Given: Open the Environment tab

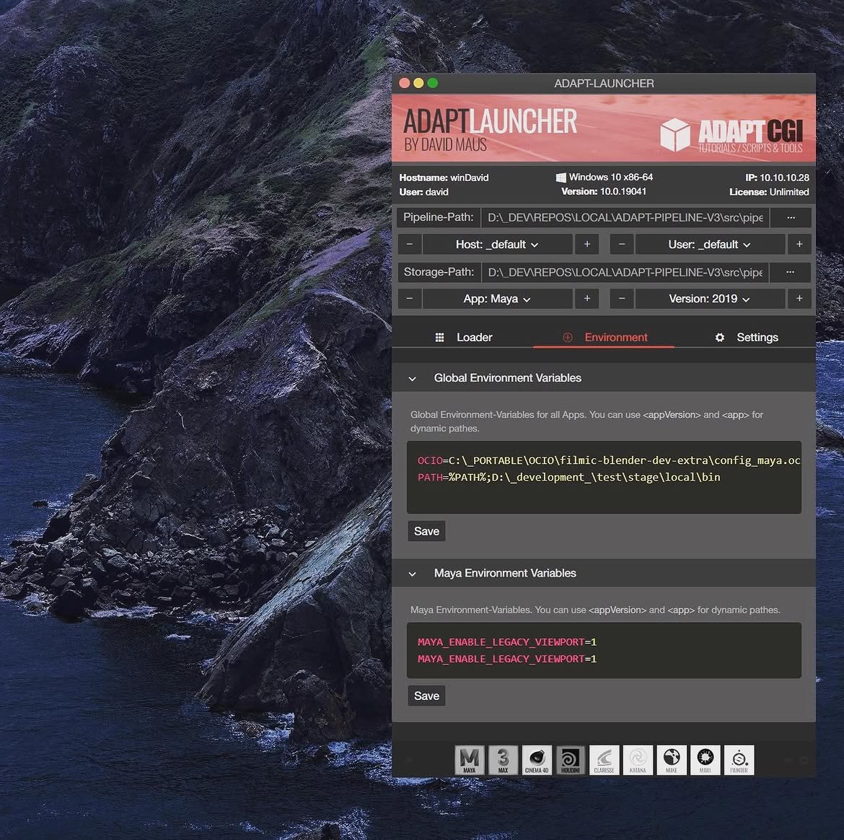Looking at the screenshot, I should click(x=605, y=337).
